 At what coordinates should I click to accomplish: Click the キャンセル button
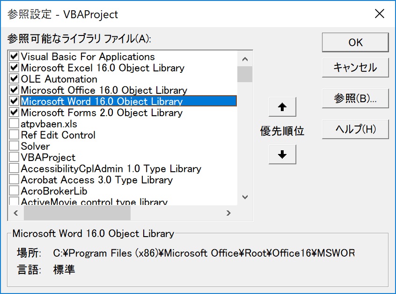pos(355,68)
